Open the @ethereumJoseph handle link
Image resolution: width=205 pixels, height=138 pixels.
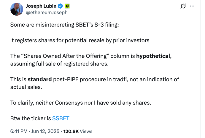(x=47, y=13)
